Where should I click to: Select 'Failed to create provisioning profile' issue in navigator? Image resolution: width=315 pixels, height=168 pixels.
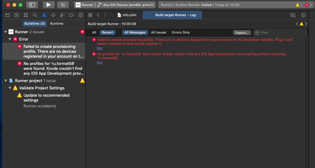coord(44,52)
